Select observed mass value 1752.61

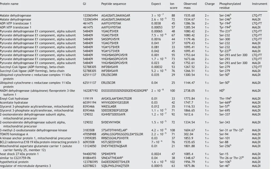click(189, 63)
